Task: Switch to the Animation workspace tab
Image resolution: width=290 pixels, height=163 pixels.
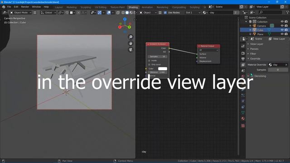Action: [147, 7]
